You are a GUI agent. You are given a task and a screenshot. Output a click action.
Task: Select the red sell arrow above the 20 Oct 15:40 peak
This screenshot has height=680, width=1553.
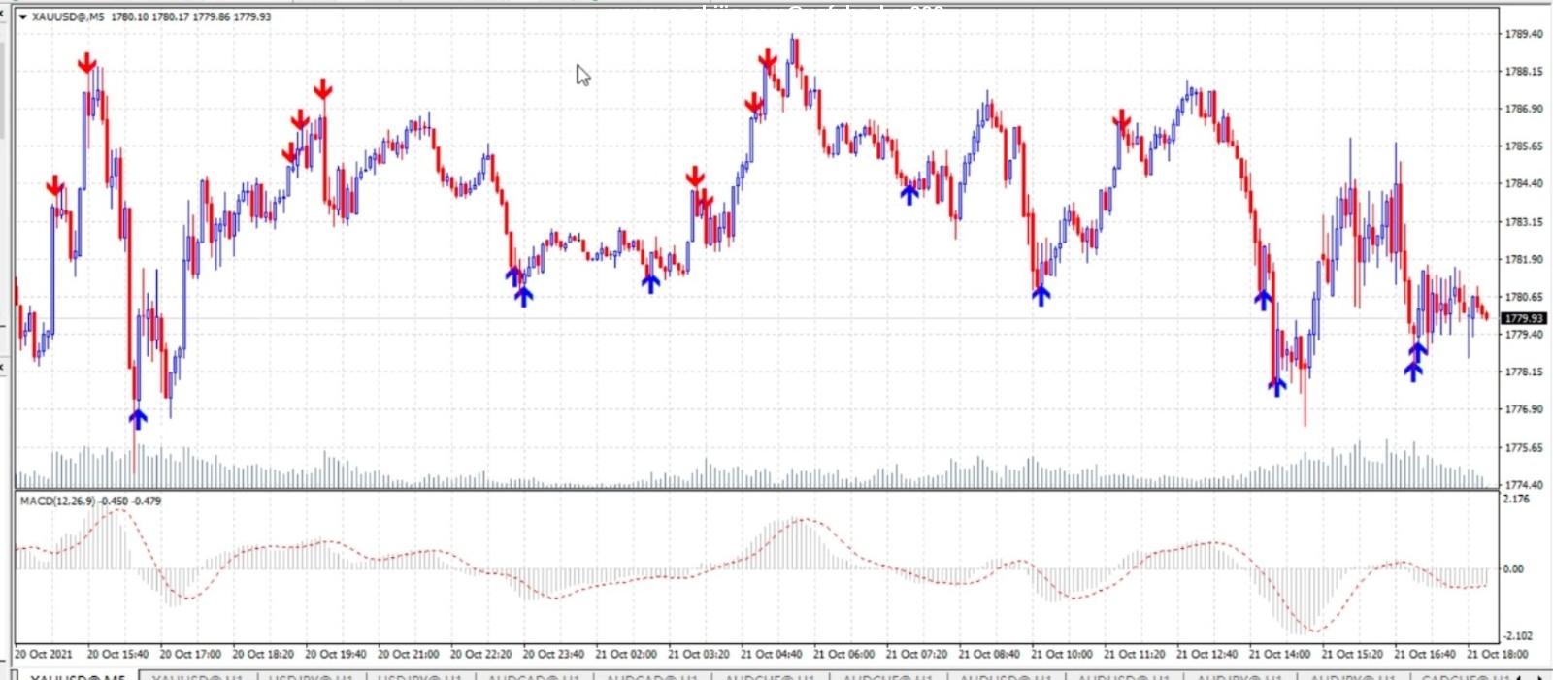point(87,63)
